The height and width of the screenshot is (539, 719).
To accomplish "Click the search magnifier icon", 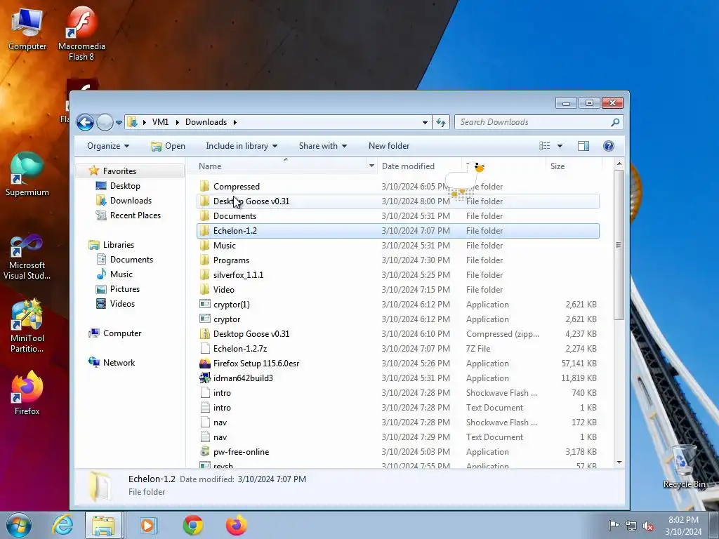I will click(615, 122).
